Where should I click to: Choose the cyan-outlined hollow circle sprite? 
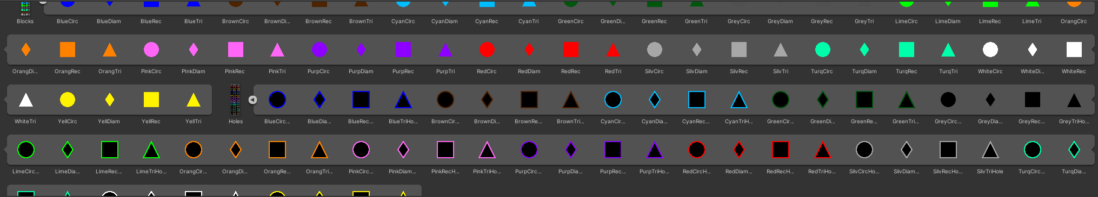(x=613, y=100)
